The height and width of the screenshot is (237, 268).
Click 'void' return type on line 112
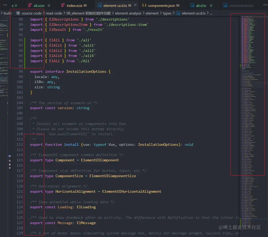pyautogui.click(x=189, y=144)
